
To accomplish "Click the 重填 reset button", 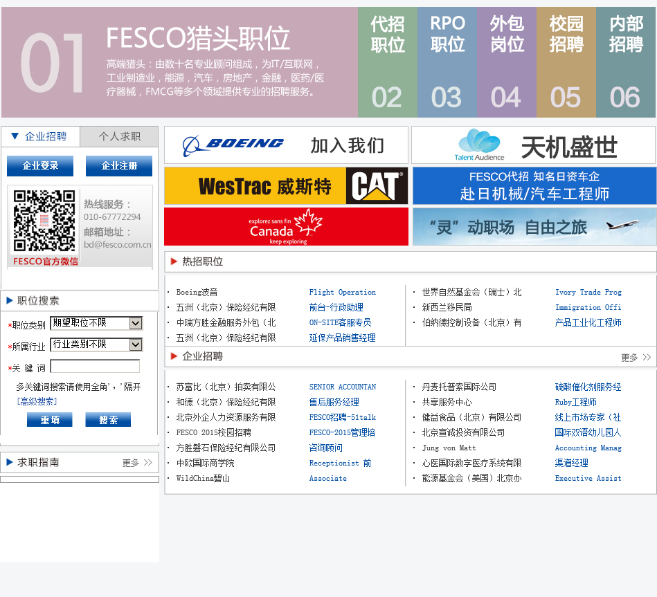I will tap(49, 419).
